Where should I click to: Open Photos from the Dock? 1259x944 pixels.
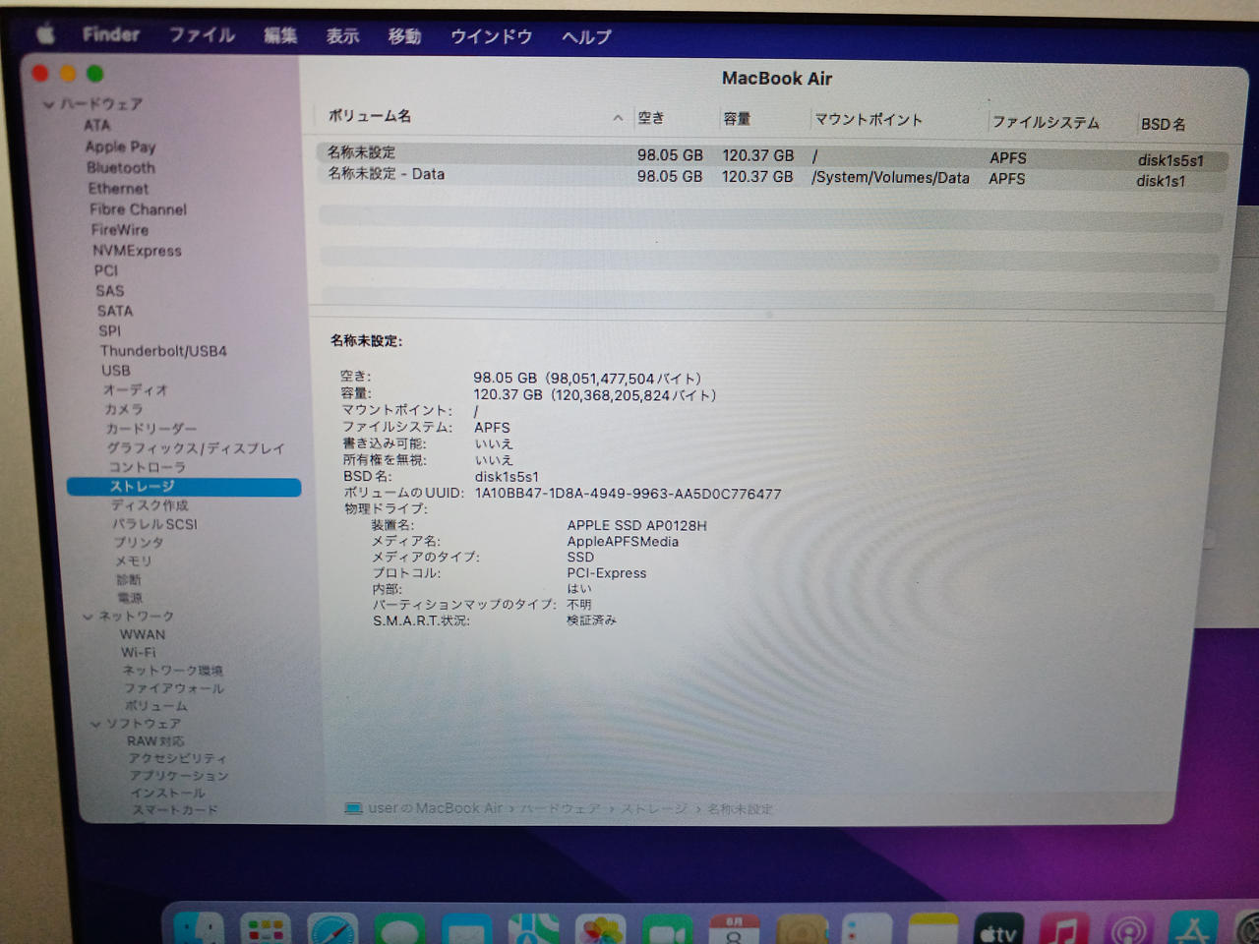click(x=600, y=931)
